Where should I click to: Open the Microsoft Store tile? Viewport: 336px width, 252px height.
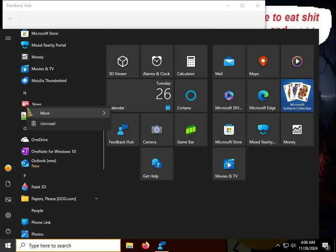[x=229, y=130]
